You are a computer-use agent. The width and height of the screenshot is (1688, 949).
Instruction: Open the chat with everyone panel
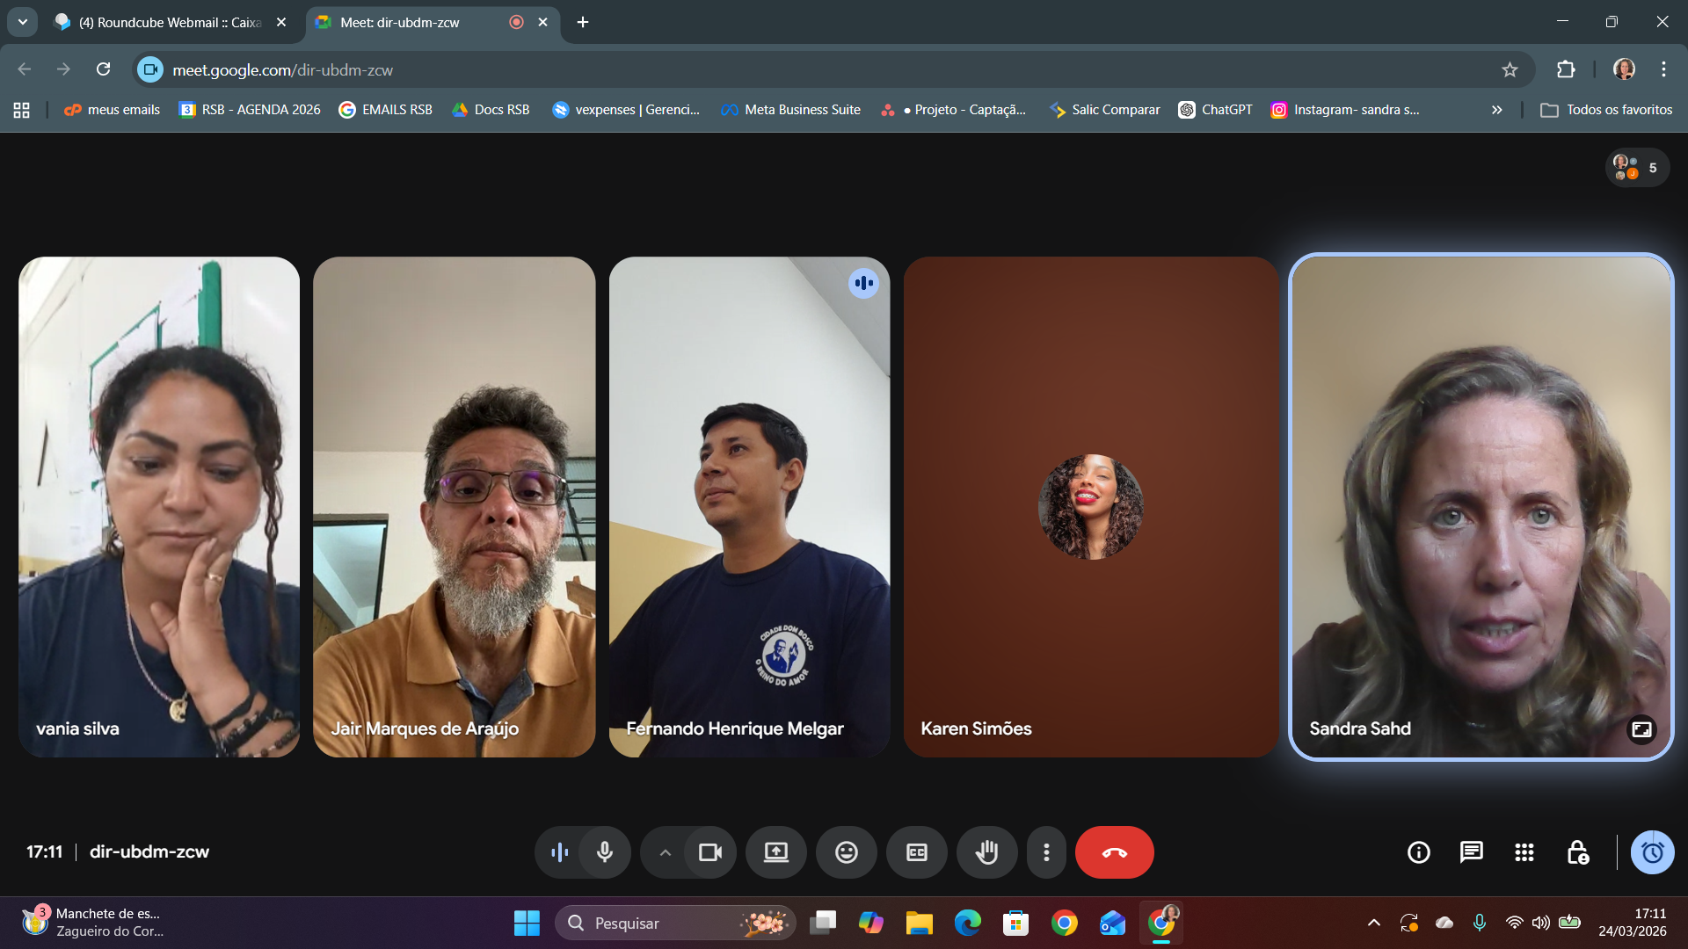tap(1471, 852)
